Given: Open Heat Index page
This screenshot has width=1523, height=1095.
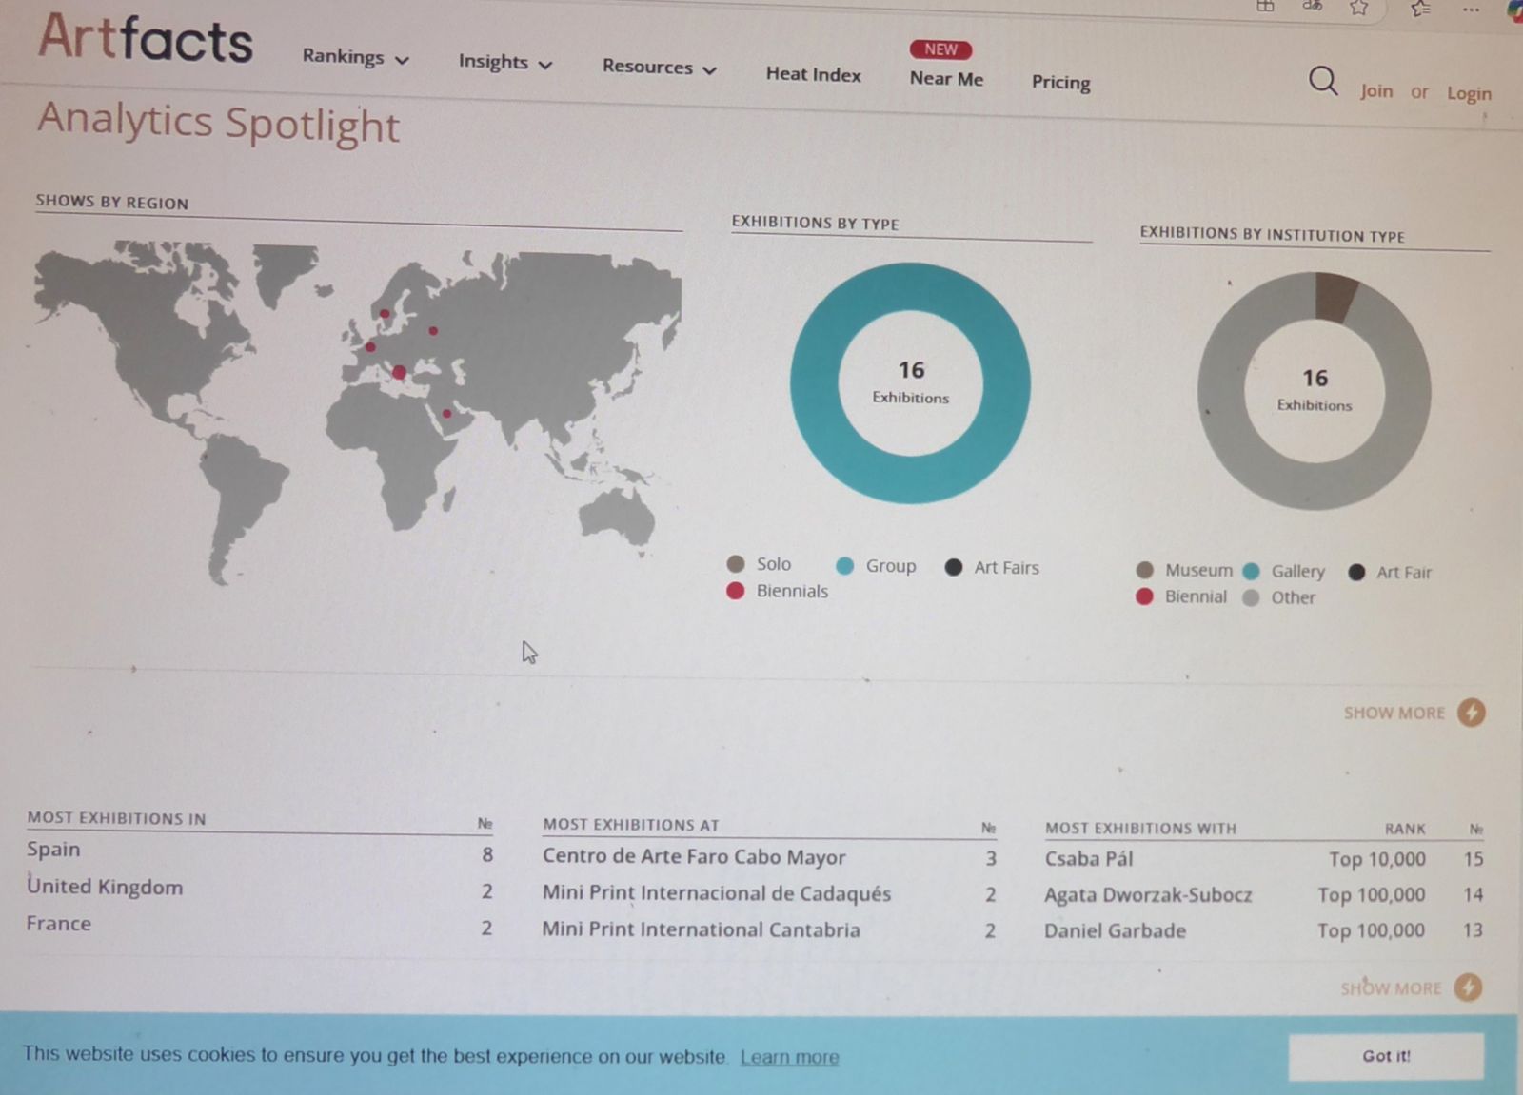Looking at the screenshot, I should click(813, 74).
